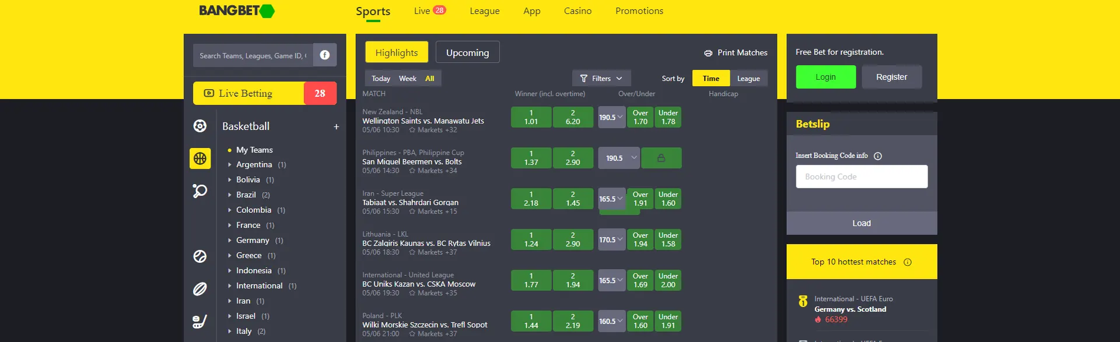Sort matches by League
Screen dimensions: 1120x342
pyautogui.click(x=748, y=79)
